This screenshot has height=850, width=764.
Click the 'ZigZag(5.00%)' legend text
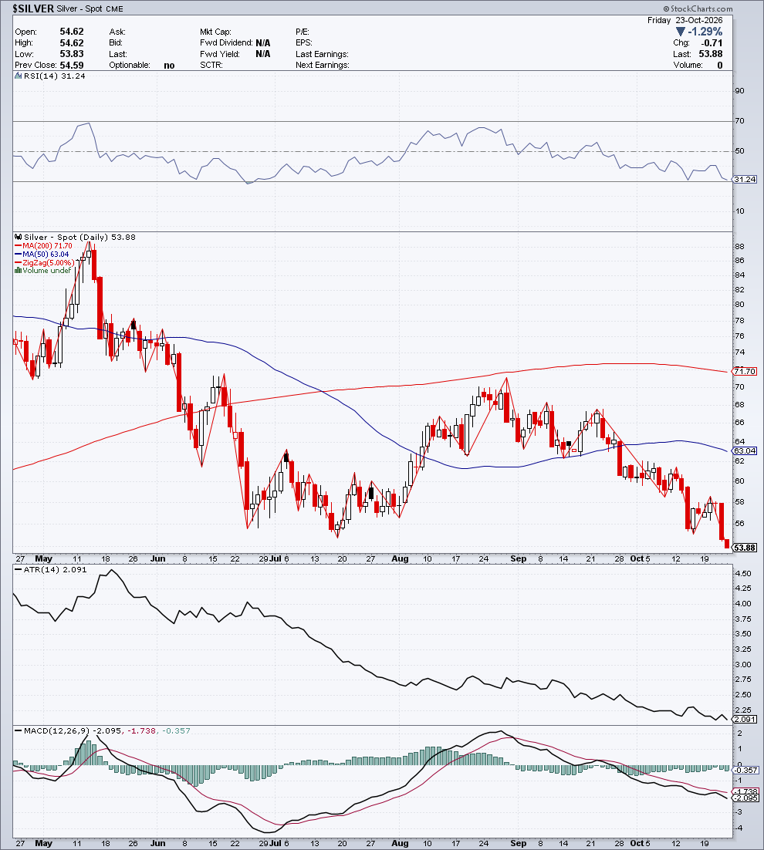[x=49, y=263]
